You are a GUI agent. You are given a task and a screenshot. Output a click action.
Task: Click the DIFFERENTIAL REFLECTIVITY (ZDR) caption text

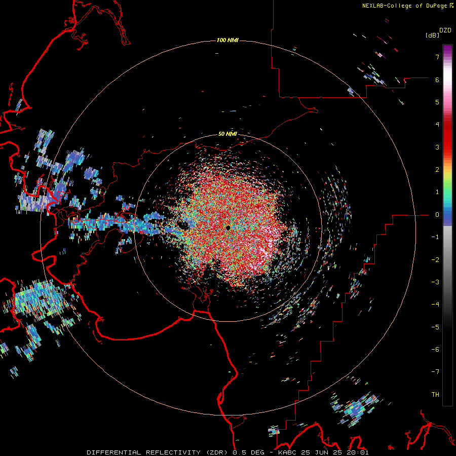(158, 452)
